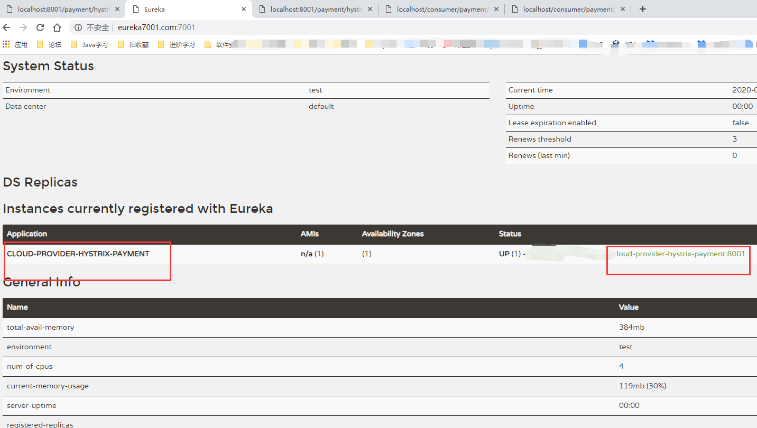Screen dimensions: 757x428
Task: Open the 应用 apps grid shortcut
Action: [15, 45]
